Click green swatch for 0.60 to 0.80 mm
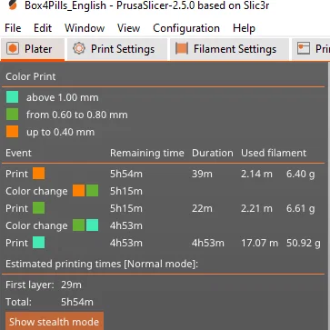Image resolution: width=330 pixels, height=330 pixels. (x=12, y=115)
